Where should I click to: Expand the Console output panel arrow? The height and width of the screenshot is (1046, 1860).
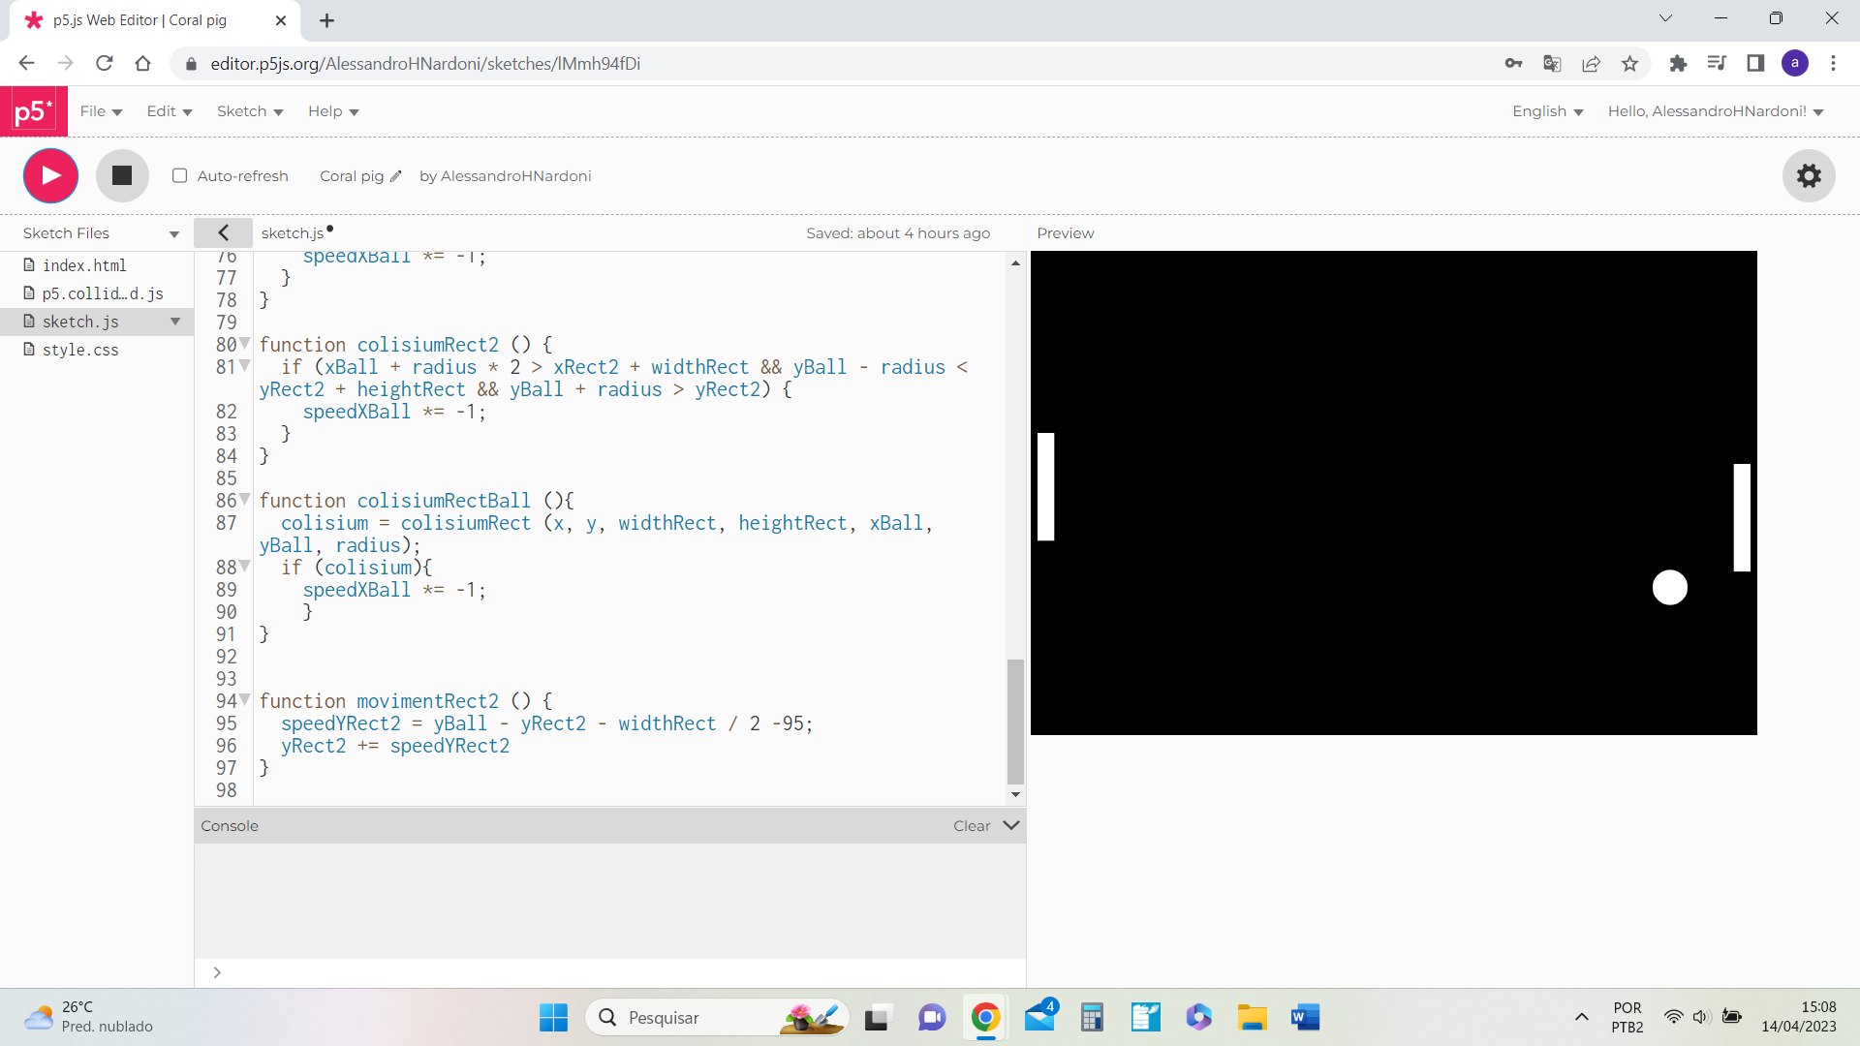pyautogui.click(x=1010, y=824)
